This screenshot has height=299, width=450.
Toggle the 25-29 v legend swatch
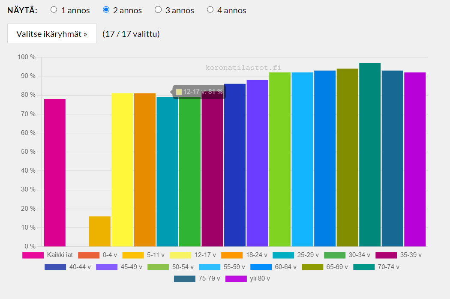283,255
